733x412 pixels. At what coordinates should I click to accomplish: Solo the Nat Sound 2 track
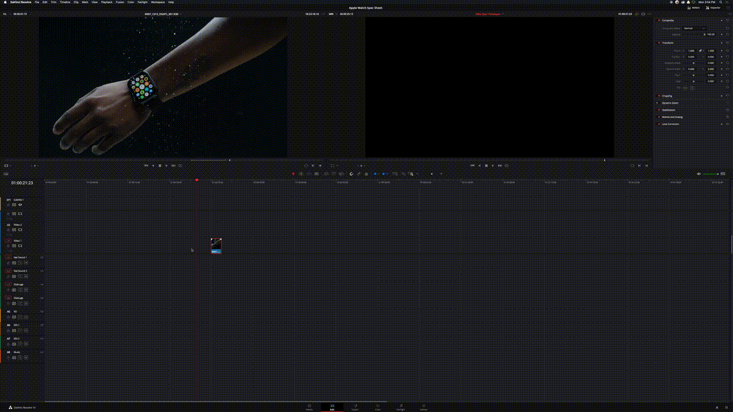20,276
